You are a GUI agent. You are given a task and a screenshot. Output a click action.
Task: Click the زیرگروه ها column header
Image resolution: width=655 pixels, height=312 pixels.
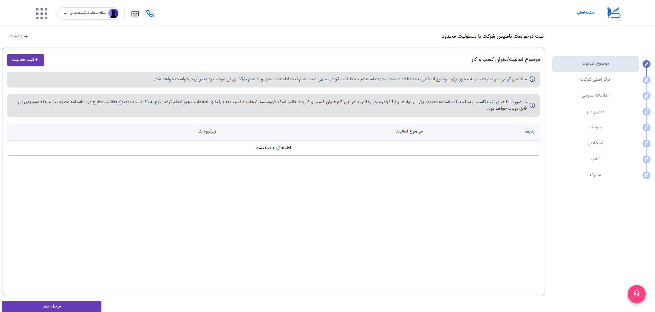[207, 131]
